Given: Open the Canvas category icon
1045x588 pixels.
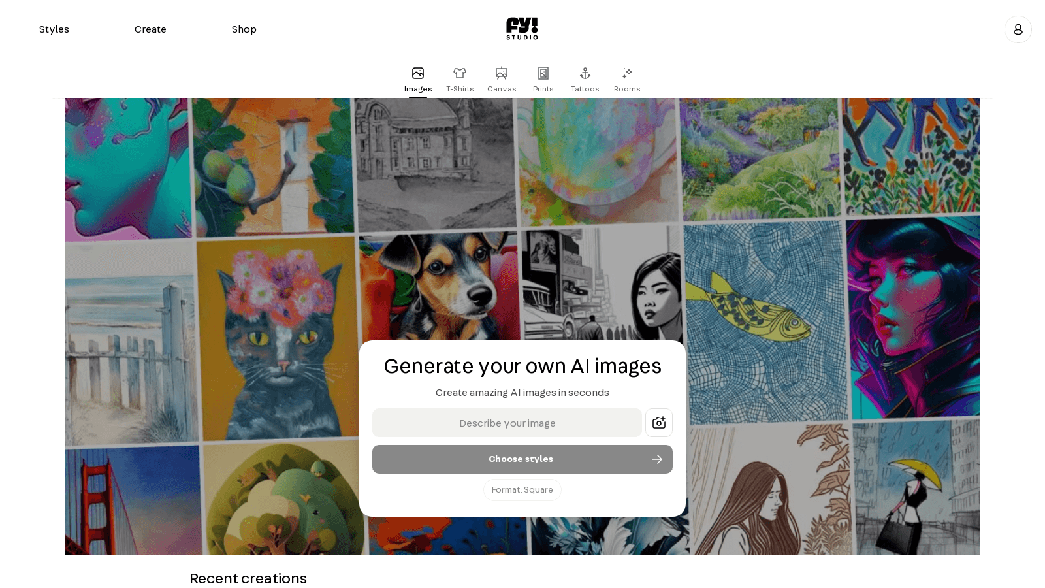Looking at the screenshot, I should point(502,73).
